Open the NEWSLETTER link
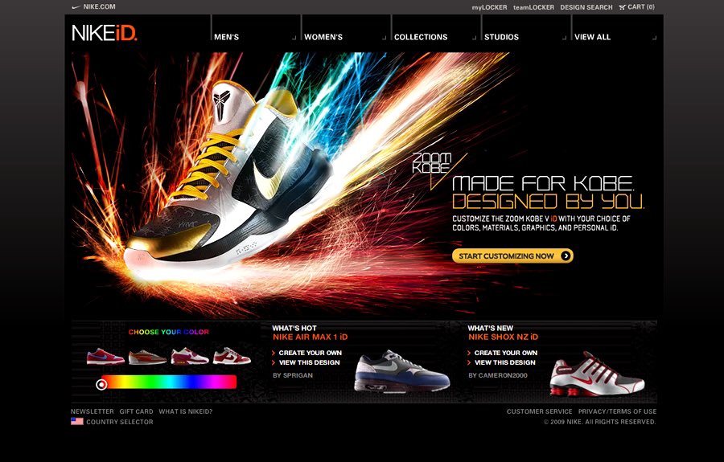 92,411
